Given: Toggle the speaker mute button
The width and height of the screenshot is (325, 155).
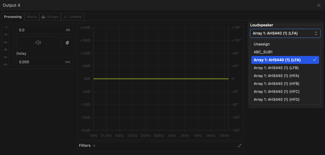Looking at the screenshot, I should (x=38, y=42).
